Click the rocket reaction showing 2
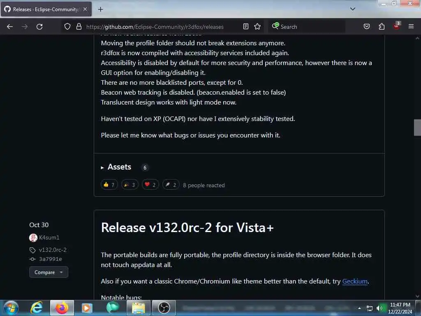The width and height of the screenshot is (421, 316). pyautogui.click(x=171, y=185)
